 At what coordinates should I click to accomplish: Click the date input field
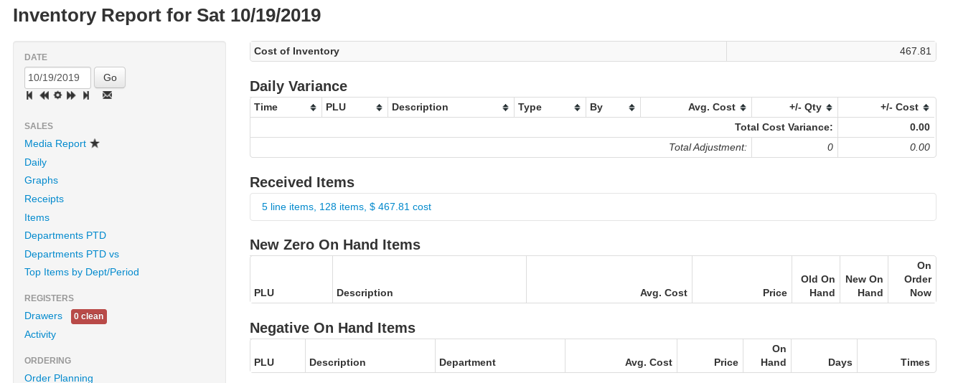point(57,77)
